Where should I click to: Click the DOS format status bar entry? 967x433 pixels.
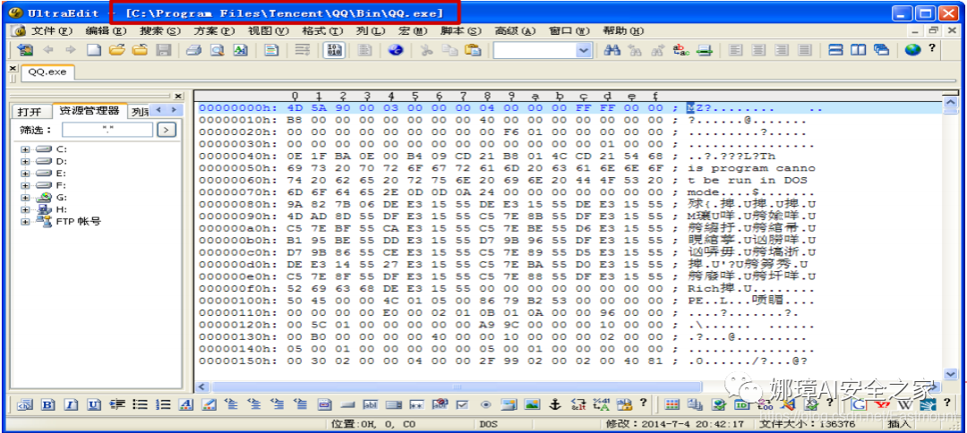[489, 424]
